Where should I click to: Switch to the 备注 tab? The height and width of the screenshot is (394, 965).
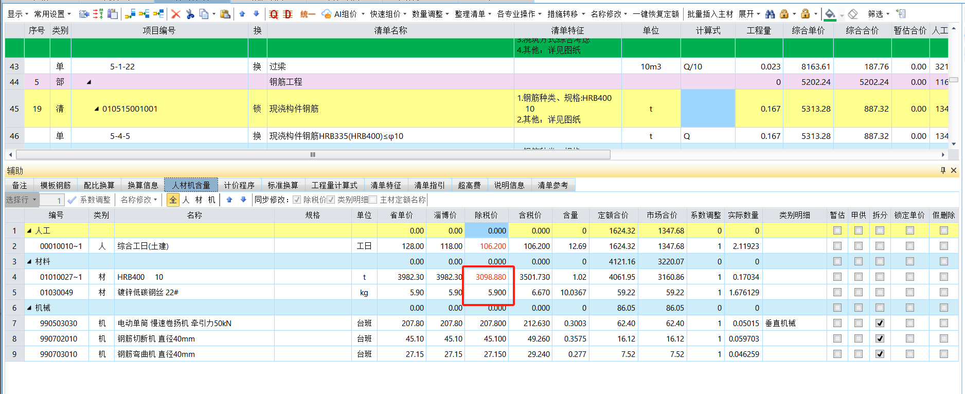pos(20,185)
